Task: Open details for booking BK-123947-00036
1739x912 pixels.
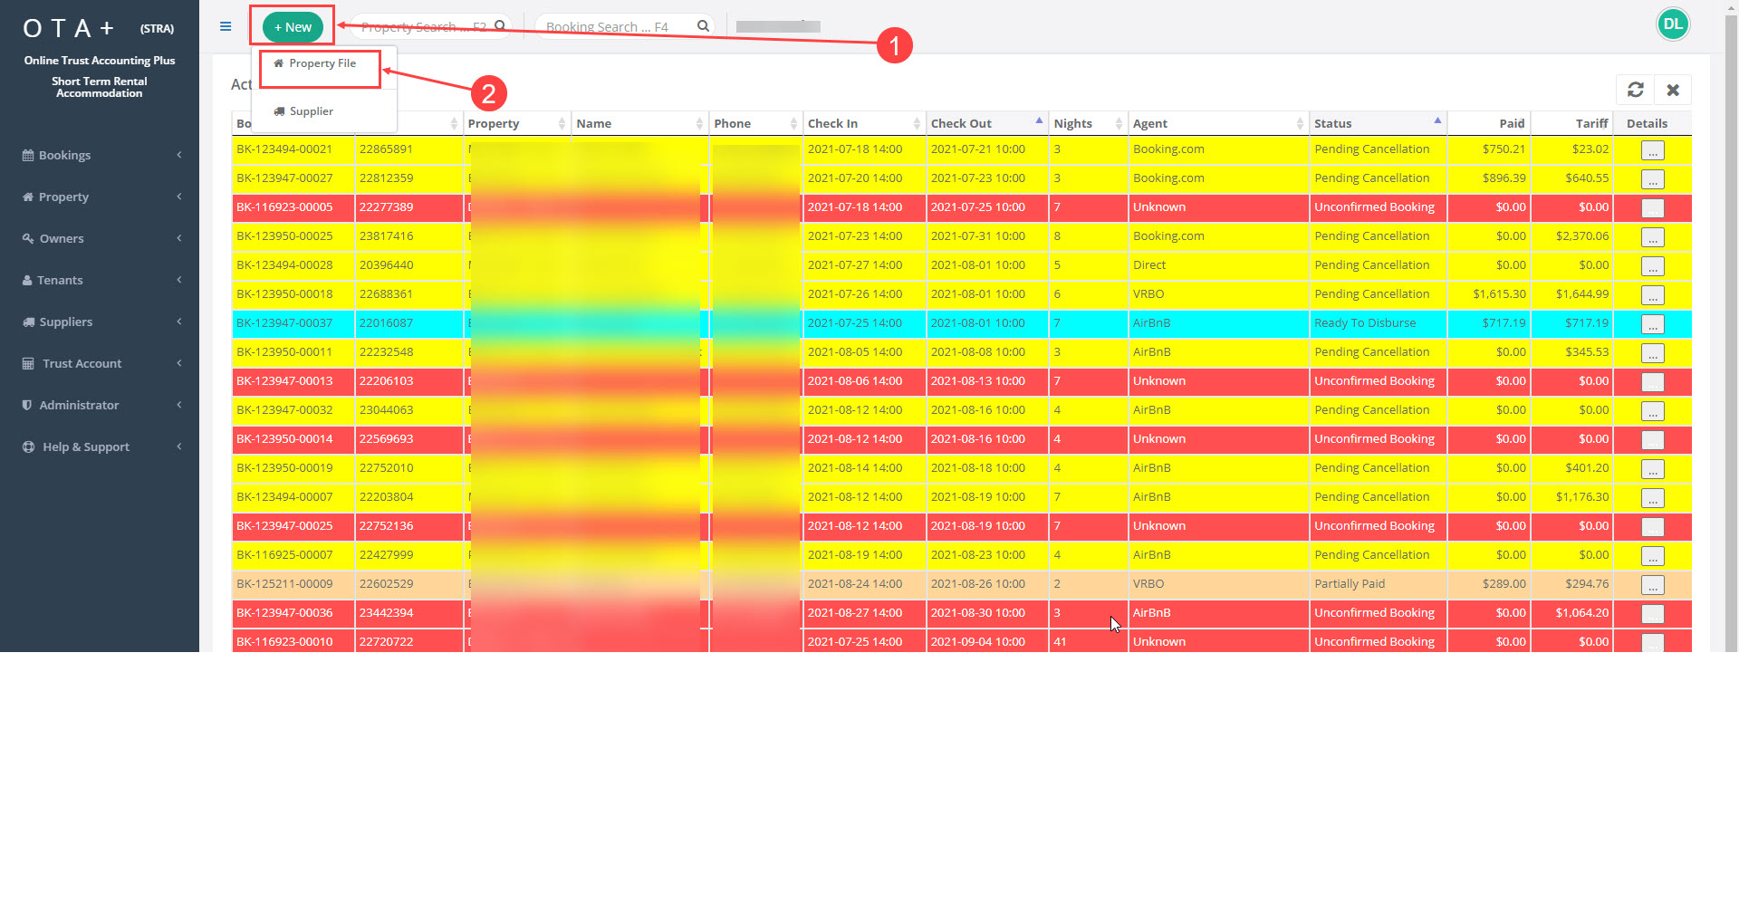Action: (1652, 614)
